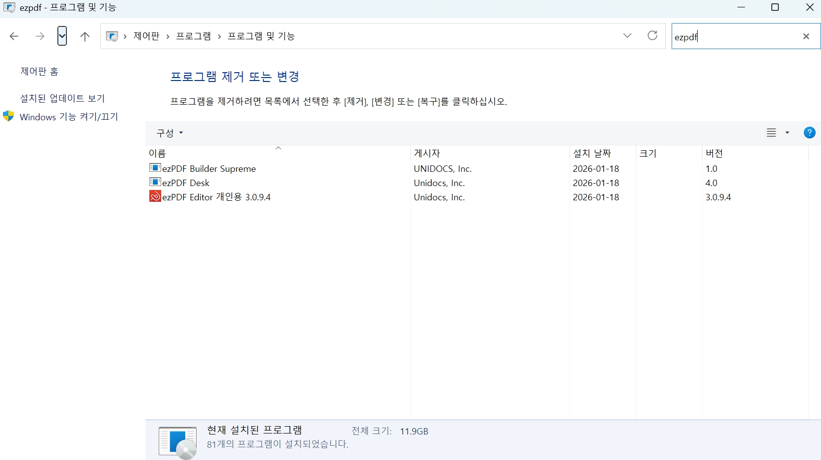Refresh the program list
Screen dimensions: 821x460
[x=652, y=35]
